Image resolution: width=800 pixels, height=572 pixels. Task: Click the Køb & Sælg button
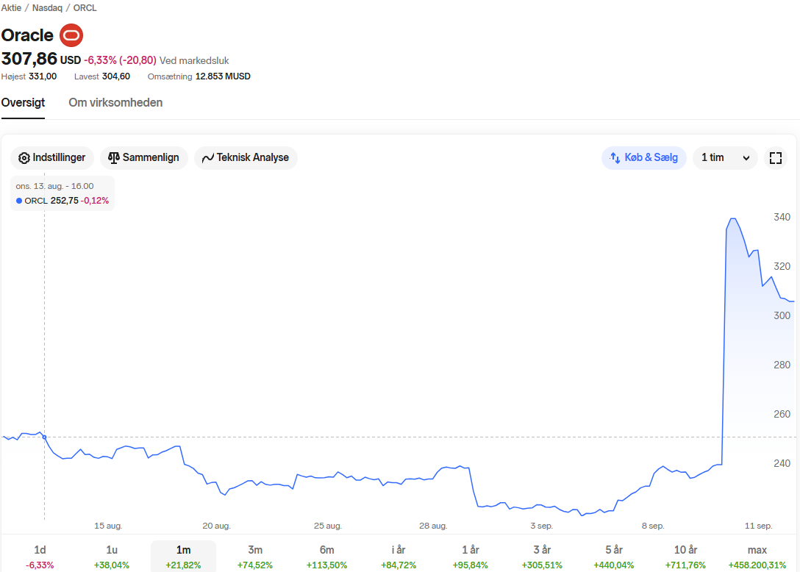644,157
